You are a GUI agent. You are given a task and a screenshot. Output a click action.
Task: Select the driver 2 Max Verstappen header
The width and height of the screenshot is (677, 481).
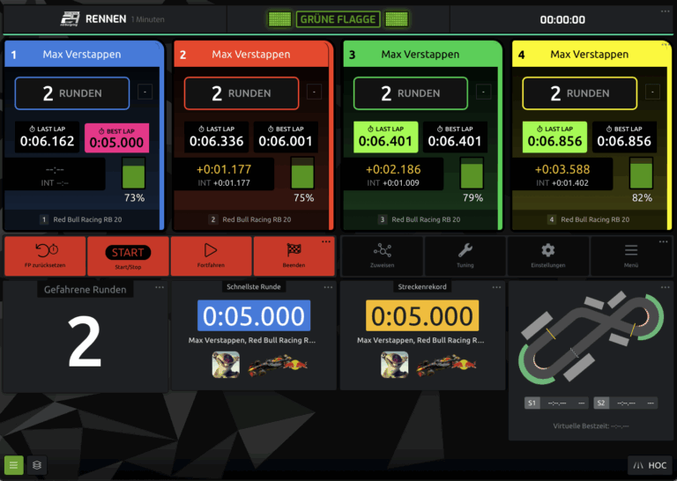click(x=251, y=55)
